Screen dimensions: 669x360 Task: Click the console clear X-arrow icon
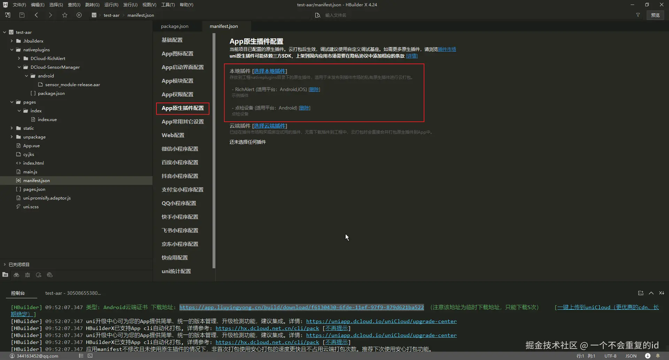[x=661, y=293]
